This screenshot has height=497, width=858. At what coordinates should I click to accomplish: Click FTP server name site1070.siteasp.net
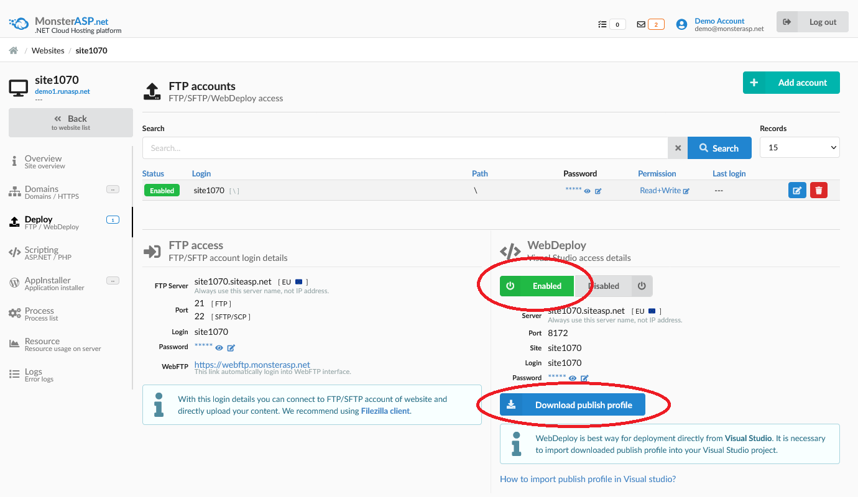[233, 281]
